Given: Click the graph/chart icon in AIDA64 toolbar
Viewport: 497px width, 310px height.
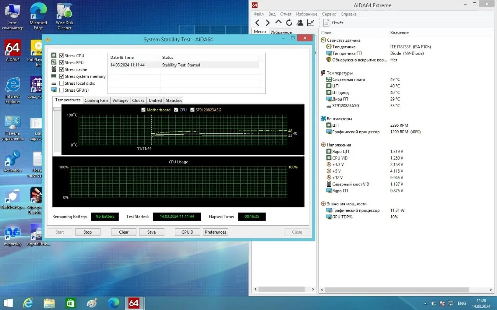Looking at the screenshot, I should coord(310,23).
